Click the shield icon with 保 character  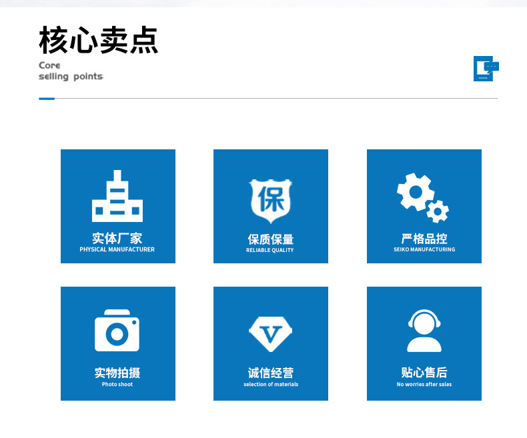pos(271,201)
